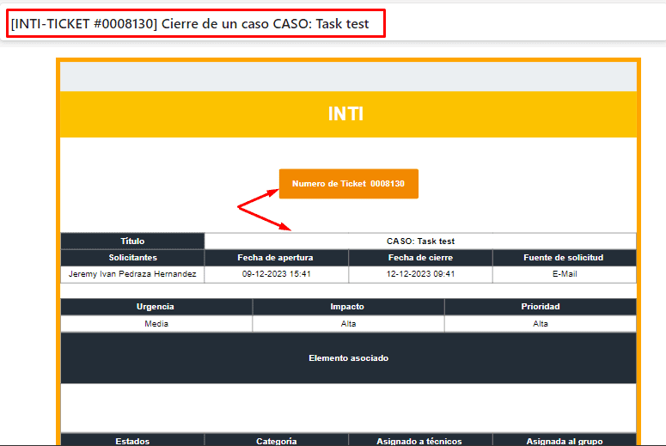
Task: Click requester name Jeremy Ivan Pedraza Hernandez
Action: pos(132,274)
